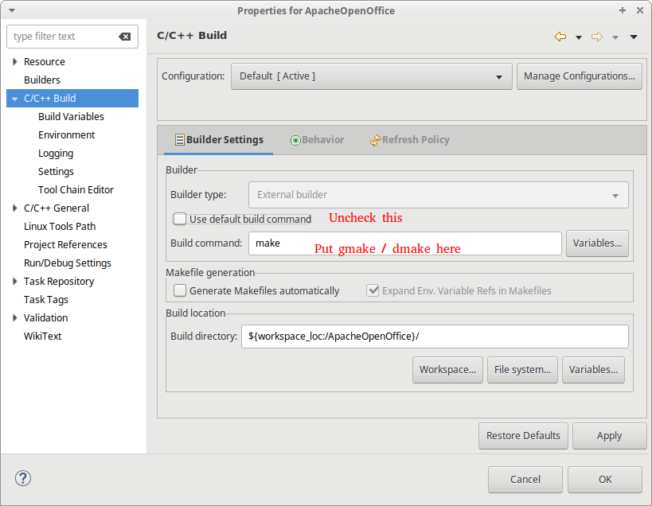652x506 pixels.
Task: Select Run/Debug Settings tree item
Action: point(68,263)
